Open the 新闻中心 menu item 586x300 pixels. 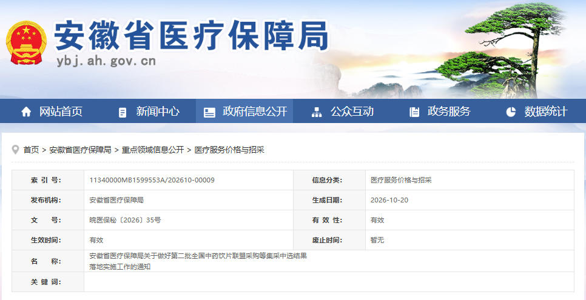(158, 112)
